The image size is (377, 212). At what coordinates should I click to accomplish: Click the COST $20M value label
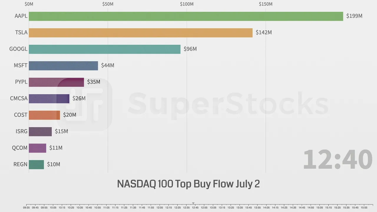tap(70, 115)
